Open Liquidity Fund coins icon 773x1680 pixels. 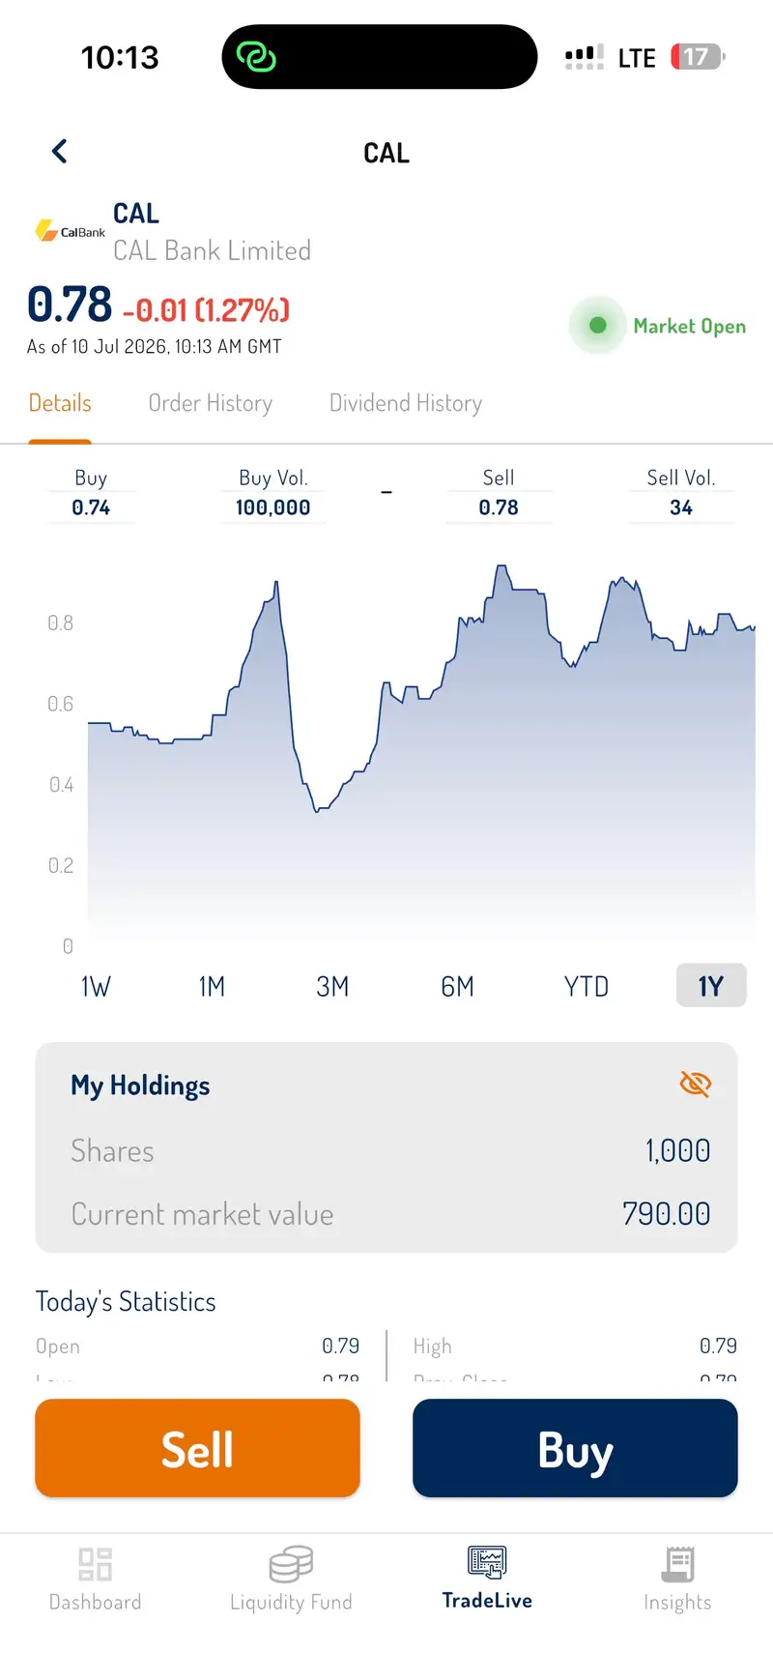click(291, 1563)
